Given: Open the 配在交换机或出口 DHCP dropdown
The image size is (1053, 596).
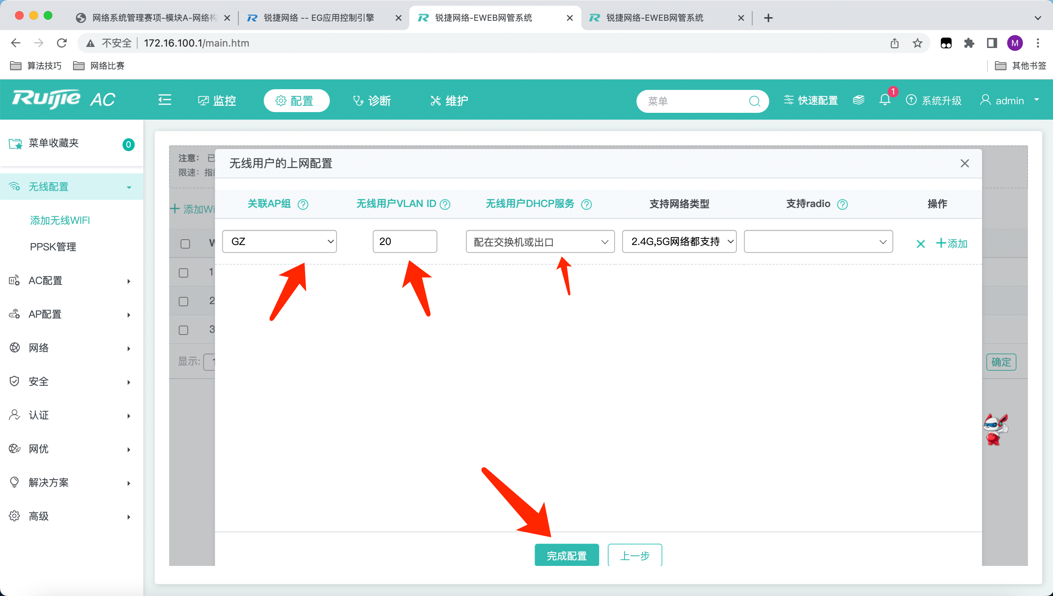Looking at the screenshot, I should click(540, 242).
